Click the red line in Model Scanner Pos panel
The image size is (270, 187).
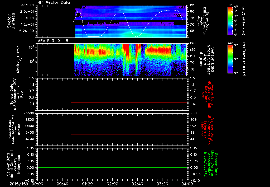[x=129, y=134]
